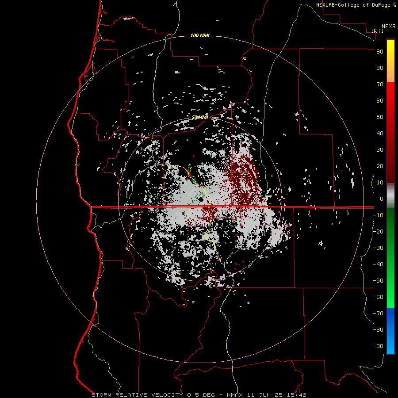Click the 20 value on velocity scale
Image resolution: width=398 pixels, height=398 pixels.
coord(380,166)
